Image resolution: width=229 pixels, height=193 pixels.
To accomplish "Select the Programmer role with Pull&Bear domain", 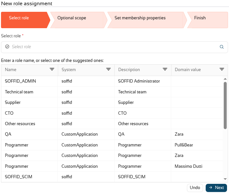I will tap(17, 145).
